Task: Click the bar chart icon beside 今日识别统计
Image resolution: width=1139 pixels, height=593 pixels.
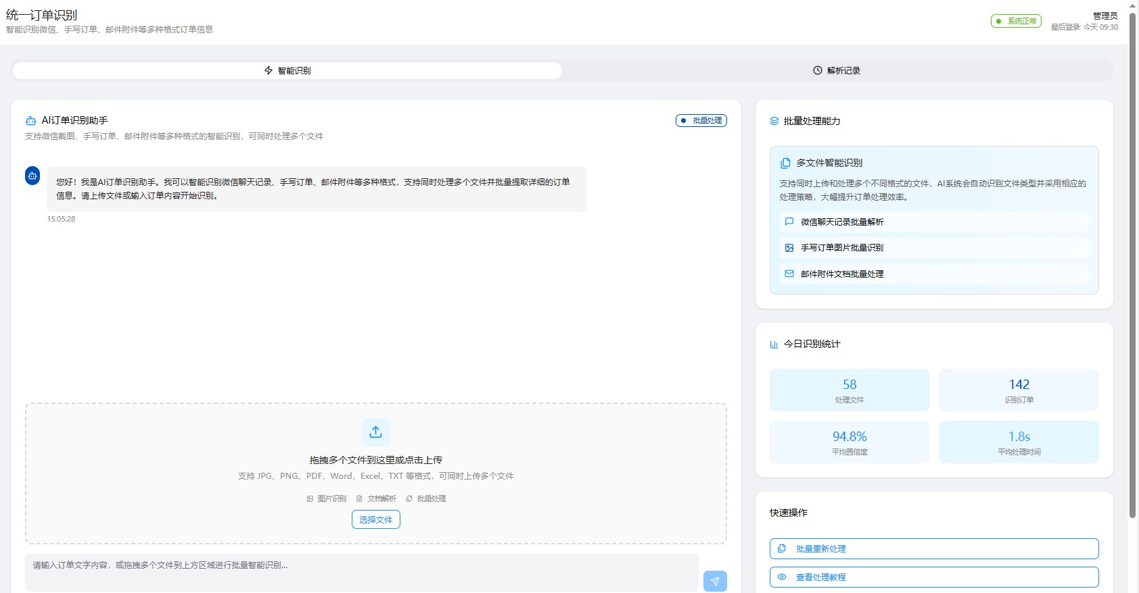Action: (x=774, y=344)
